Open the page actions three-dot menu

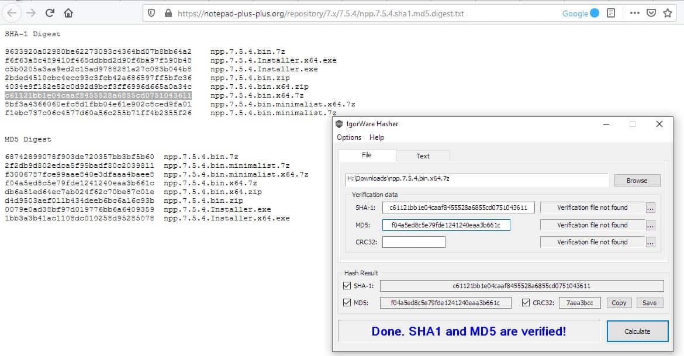(x=635, y=13)
